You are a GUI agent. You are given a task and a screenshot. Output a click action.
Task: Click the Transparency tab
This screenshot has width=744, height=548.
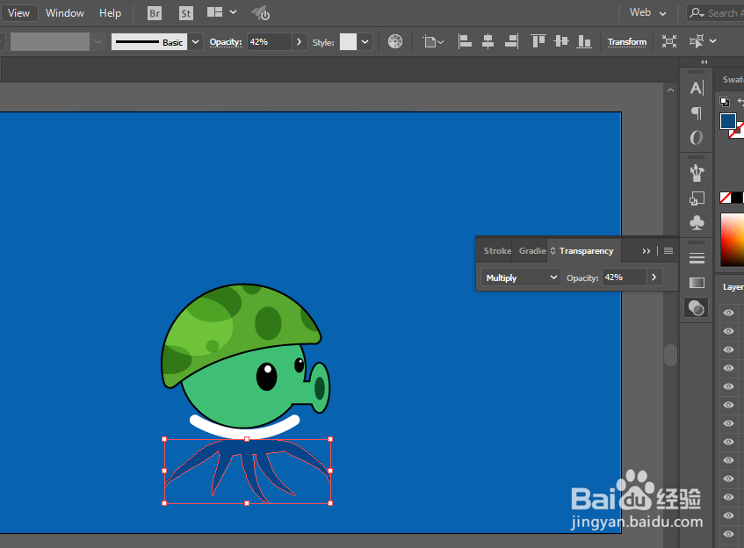pyautogui.click(x=586, y=250)
